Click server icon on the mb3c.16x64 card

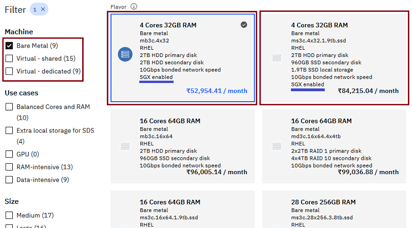point(125,146)
